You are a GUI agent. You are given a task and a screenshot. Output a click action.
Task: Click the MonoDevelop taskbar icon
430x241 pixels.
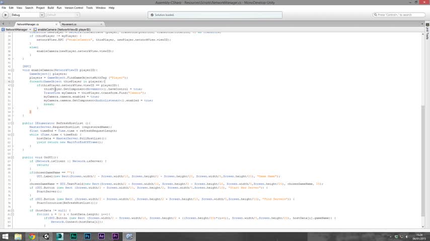[129, 236]
